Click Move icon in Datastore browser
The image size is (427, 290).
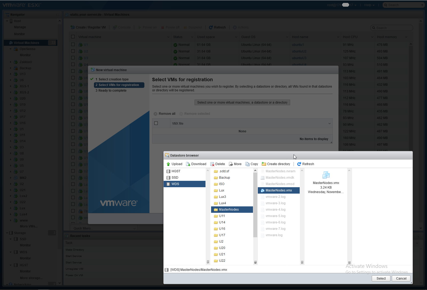[231, 164]
